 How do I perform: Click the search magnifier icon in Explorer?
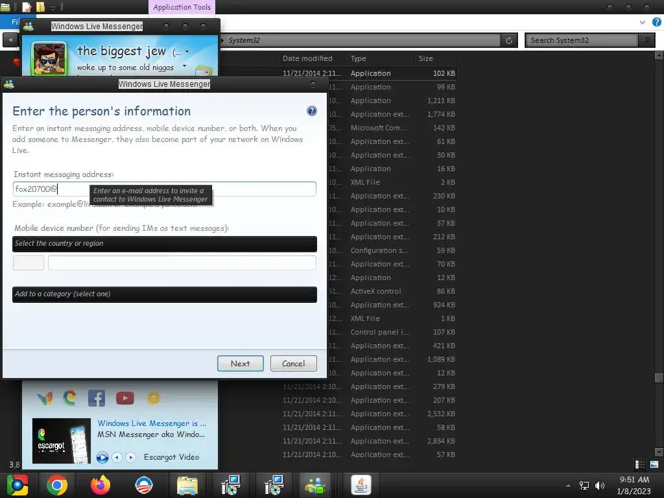pos(646,40)
